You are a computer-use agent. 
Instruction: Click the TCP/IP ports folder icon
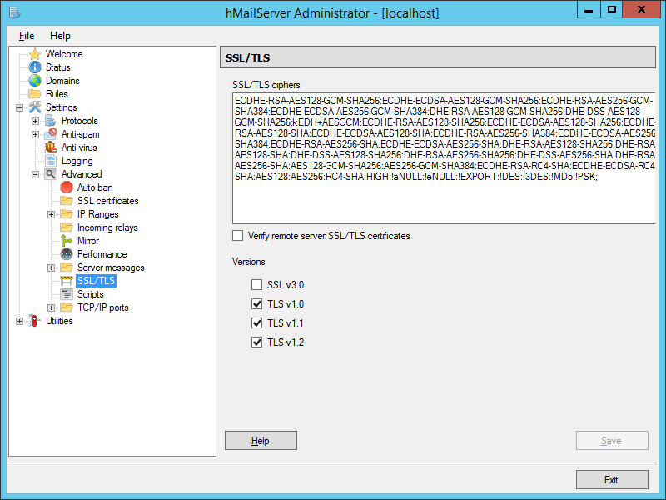(67, 307)
